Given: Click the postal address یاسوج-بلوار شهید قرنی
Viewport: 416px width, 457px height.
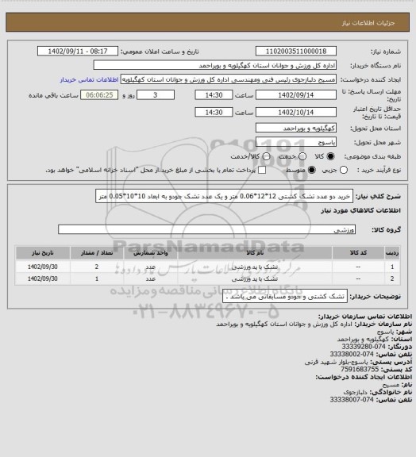Looking at the screenshot, I should 337,362.
